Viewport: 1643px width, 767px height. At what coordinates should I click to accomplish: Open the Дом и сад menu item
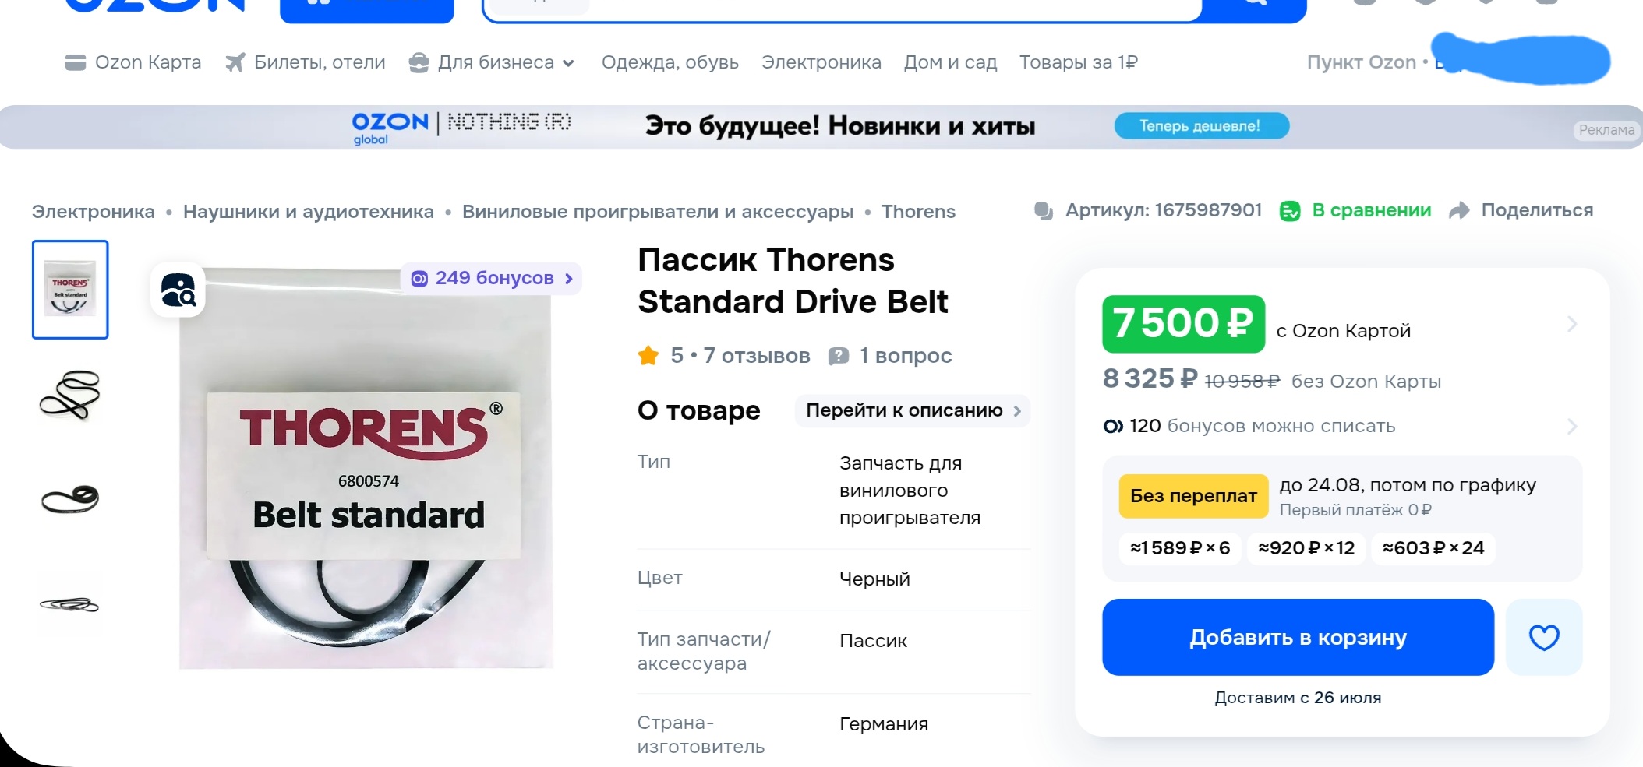pyautogui.click(x=950, y=62)
